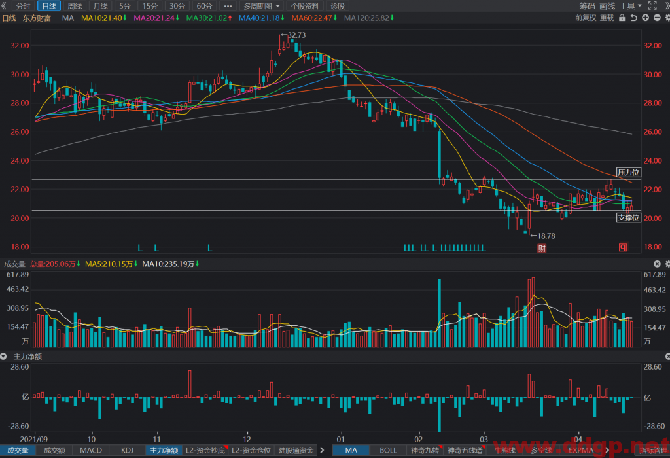Enter fullscreen with the expand arrows icon
Viewport: 670px width, 458px height.
652,6
